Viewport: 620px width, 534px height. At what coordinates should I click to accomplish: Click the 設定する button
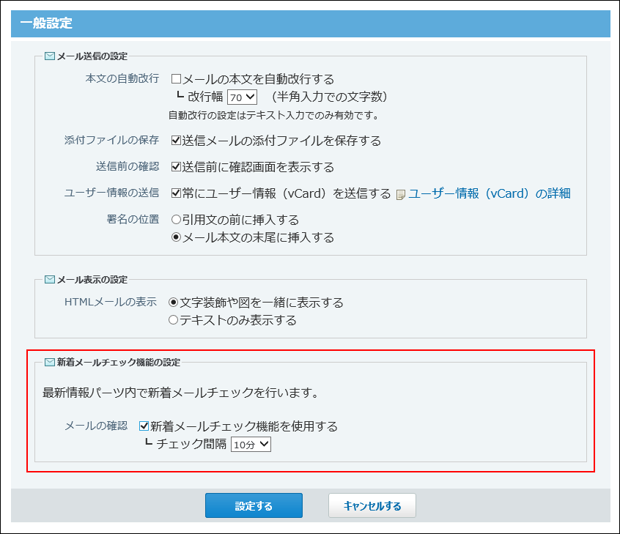pos(254,505)
